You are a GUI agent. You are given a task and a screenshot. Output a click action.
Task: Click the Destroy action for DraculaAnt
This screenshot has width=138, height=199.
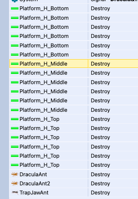(x=100, y=174)
